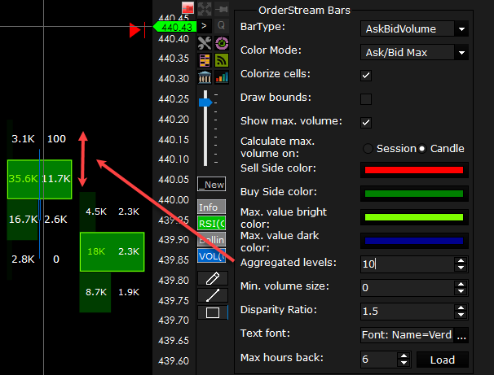494x375 pixels.
Task: Click the bank building icon
Action: [x=205, y=77]
